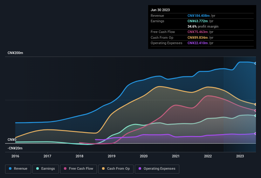Toggle the Earnings legend button
The height and width of the screenshot is (178, 261).
[x=45, y=169]
